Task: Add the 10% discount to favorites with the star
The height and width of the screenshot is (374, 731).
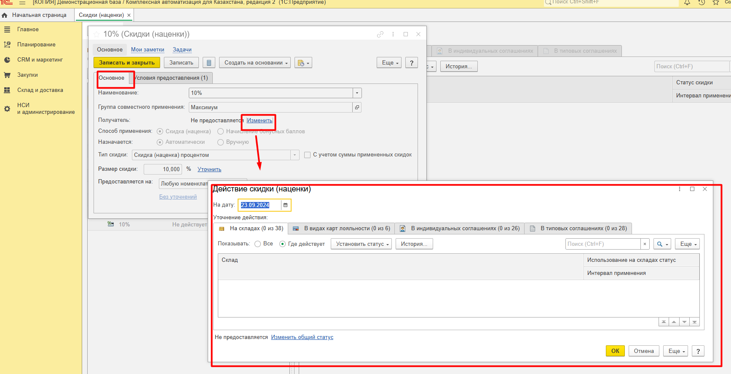Action: pyautogui.click(x=97, y=34)
